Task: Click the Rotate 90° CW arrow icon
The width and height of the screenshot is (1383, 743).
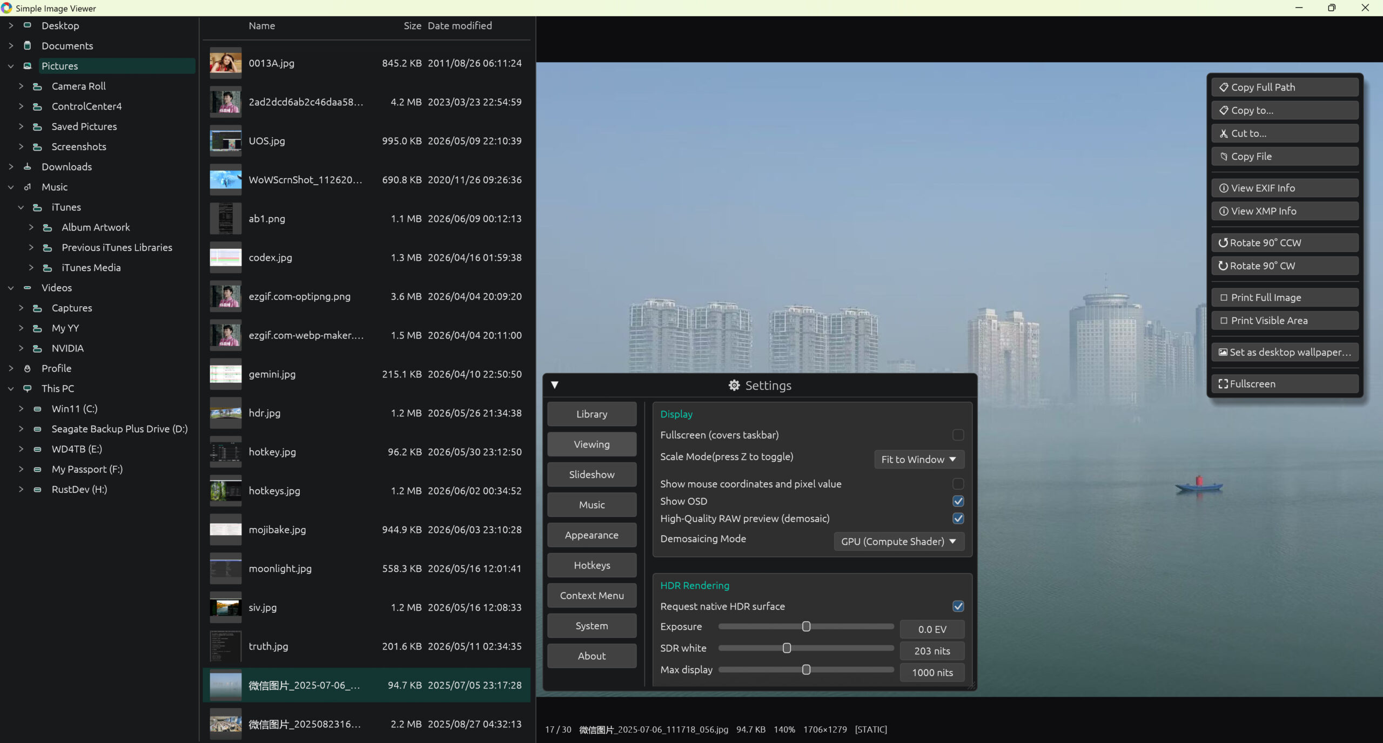Action: (1223, 266)
